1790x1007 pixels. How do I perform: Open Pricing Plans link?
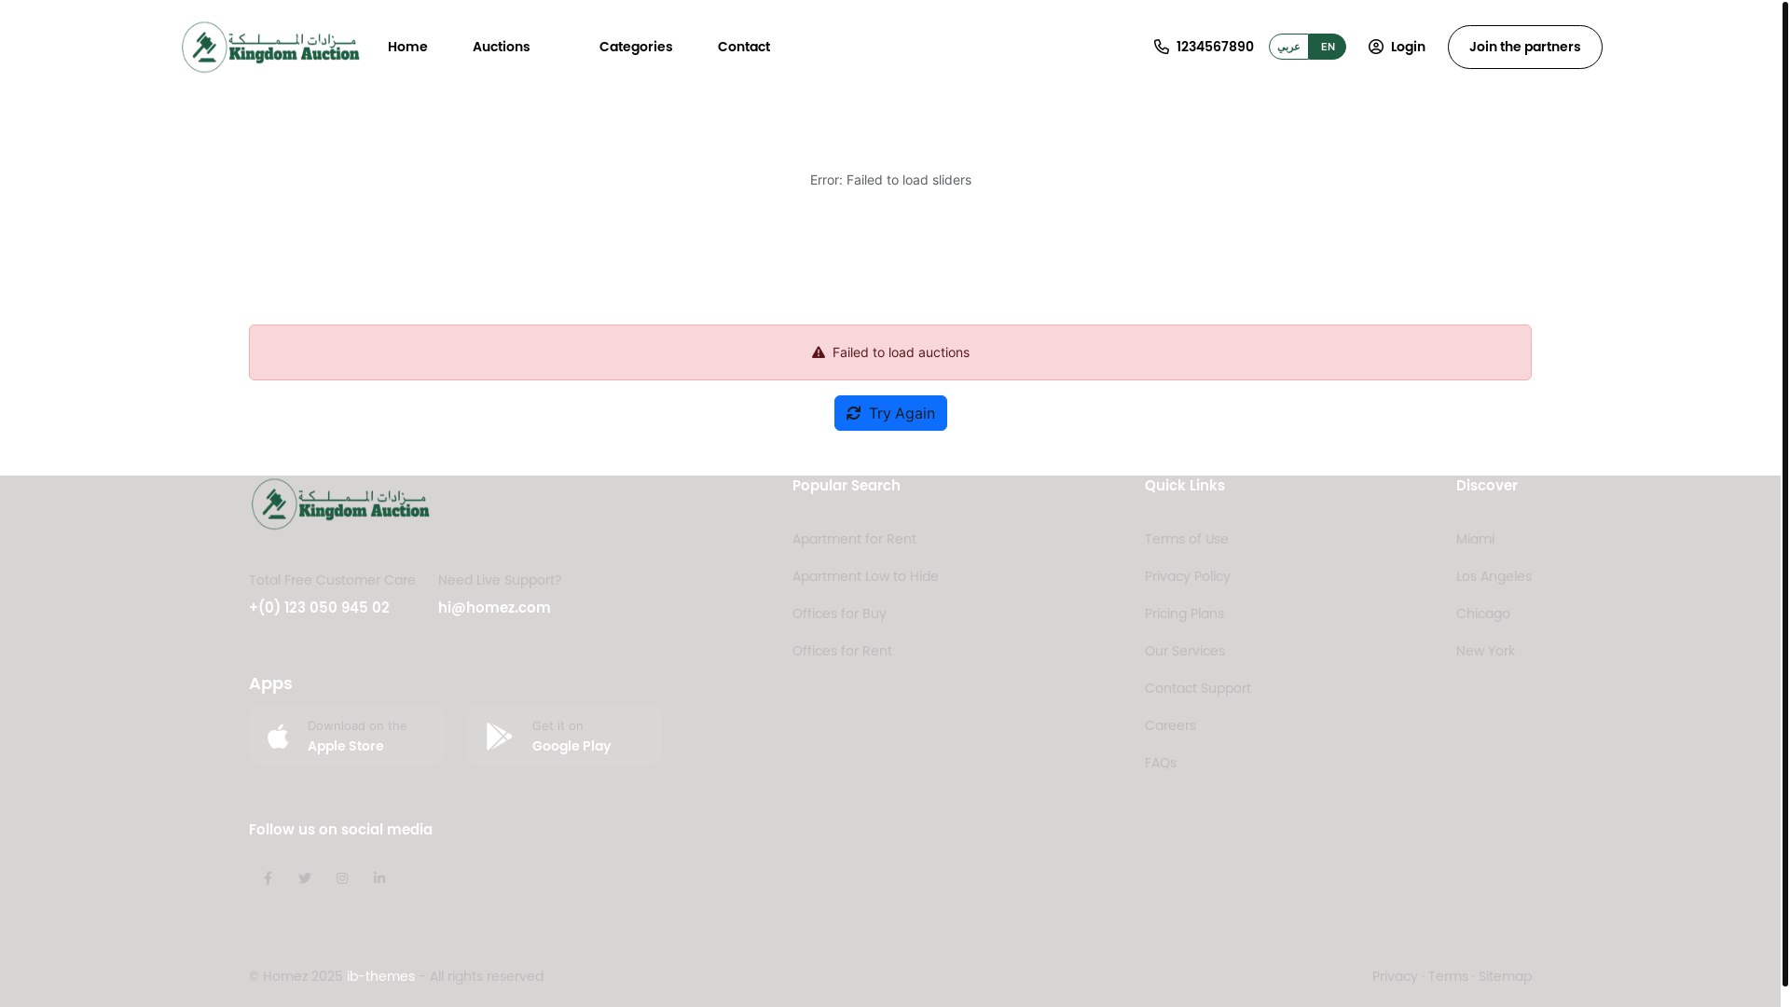[1184, 614]
